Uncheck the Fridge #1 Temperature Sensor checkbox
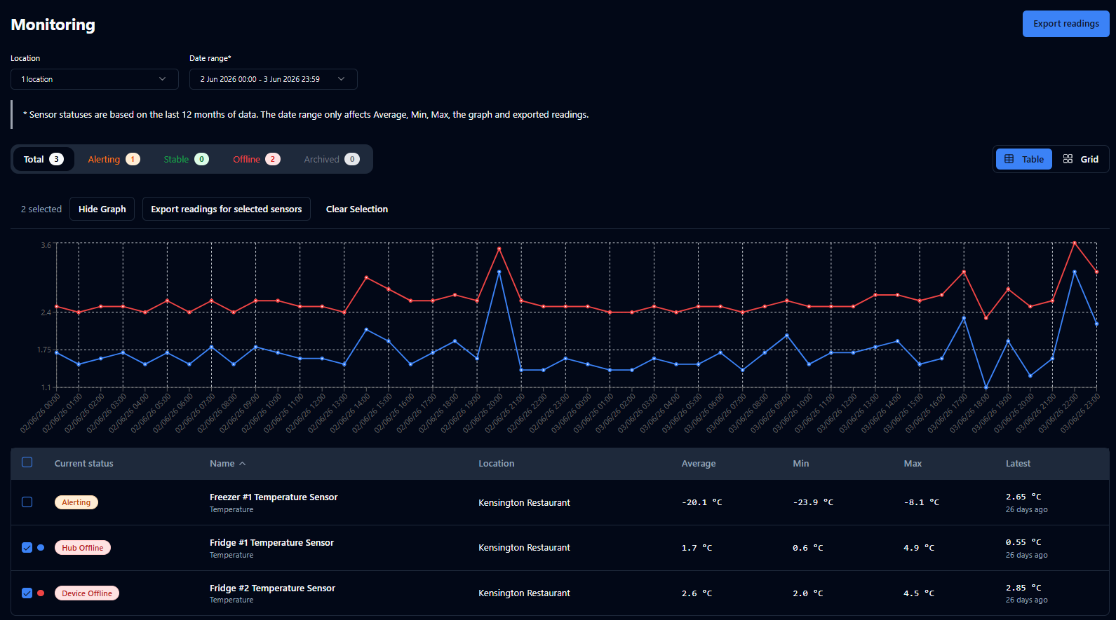Image resolution: width=1116 pixels, height=620 pixels. tap(27, 548)
